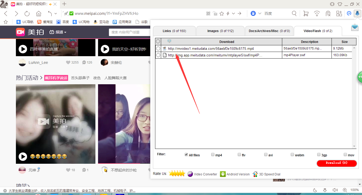Open the free WiFi toolbar icon

tap(317, 14)
